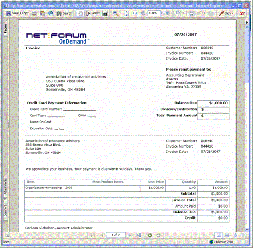Email the document using the envelope-globe icon
Viewport: 253px width, 248px height.
coord(51,13)
